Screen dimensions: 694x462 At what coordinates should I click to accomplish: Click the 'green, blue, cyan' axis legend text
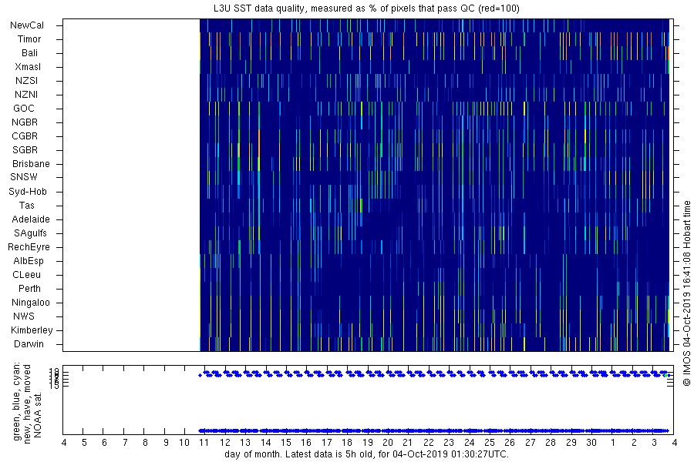pyautogui.click(x=17, y=401)
